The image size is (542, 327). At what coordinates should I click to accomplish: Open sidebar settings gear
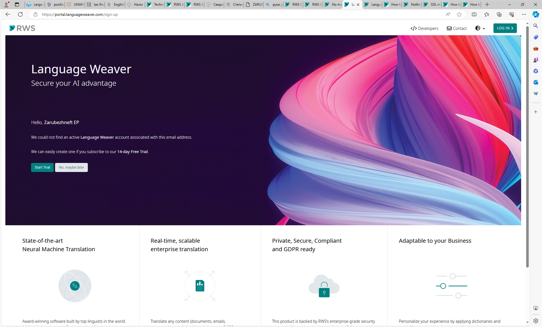(x=536, y=321)
